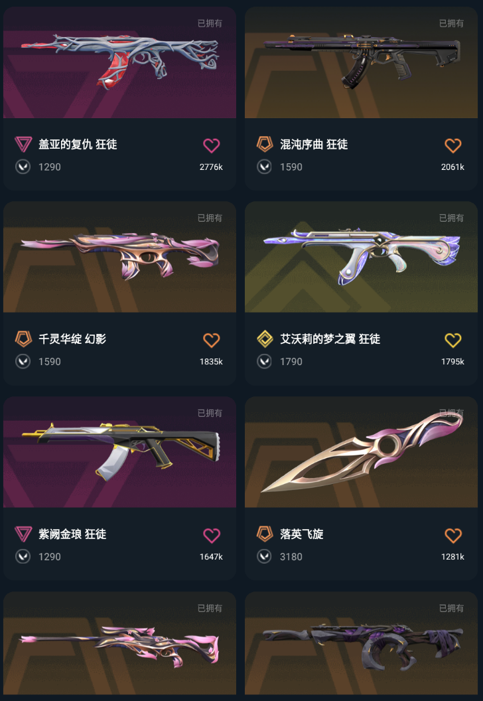Click orange tier icon beside 混沌序曲 狂徒
The image size is (483, 701).
(265, 144)
